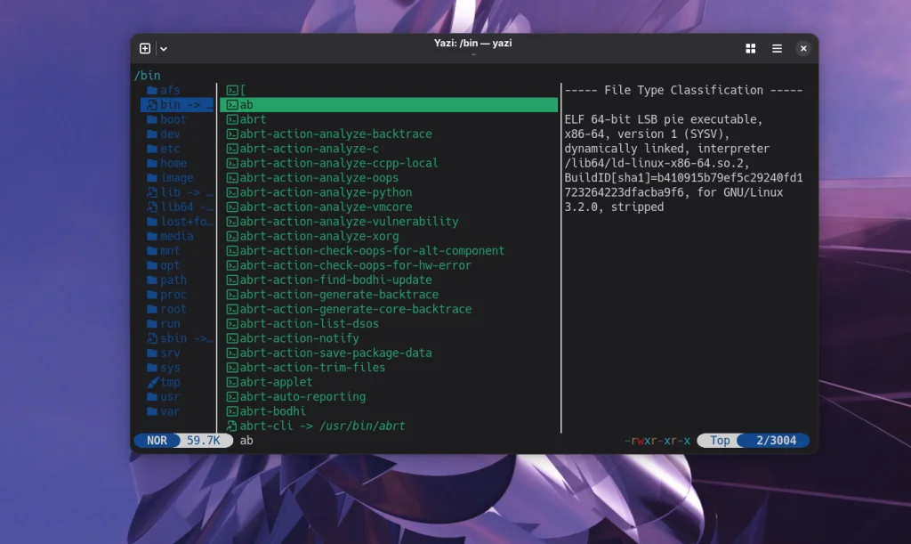
Task: Click the NOR mode indicator
Action: tap(157, 441)
